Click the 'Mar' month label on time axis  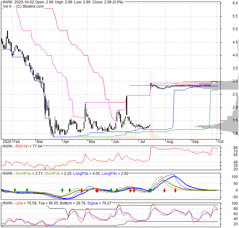click(x=40, y=142)
